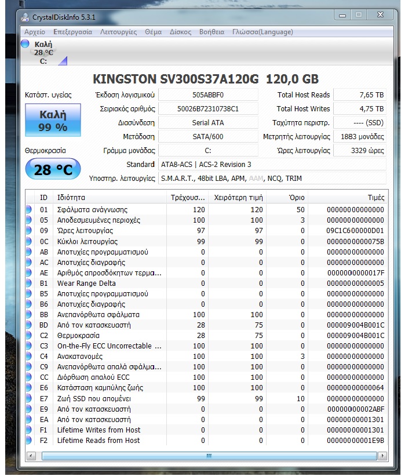Image resolution: width=401 pixels, height=476 pixels.
Task: Open the Θέμα menu
Action: (x=153, y=32)
